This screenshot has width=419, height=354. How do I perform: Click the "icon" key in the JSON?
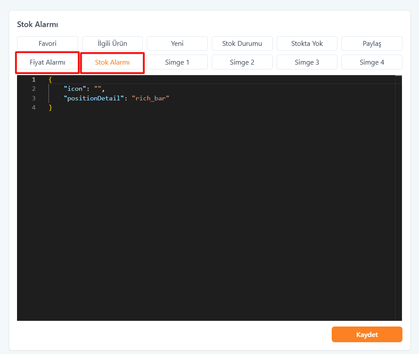75,89
